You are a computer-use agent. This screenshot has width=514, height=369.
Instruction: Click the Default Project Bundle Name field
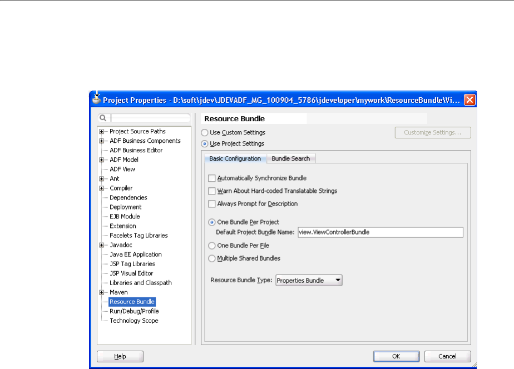[380, 232]
